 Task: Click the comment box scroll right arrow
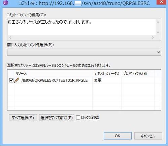tap(153, 38)
